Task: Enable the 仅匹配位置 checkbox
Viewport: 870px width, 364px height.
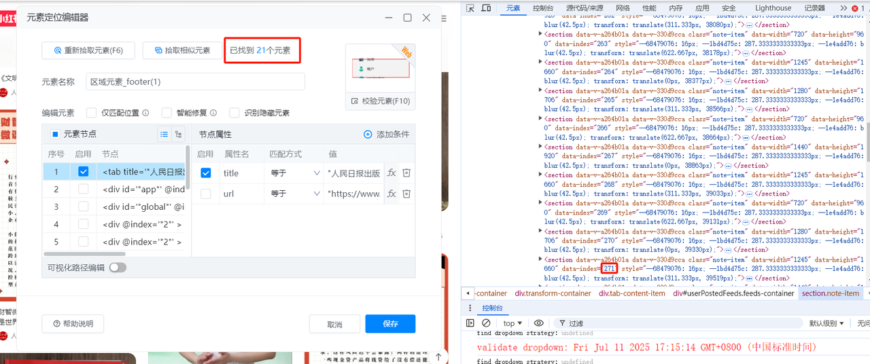Action: coord(92,113)
